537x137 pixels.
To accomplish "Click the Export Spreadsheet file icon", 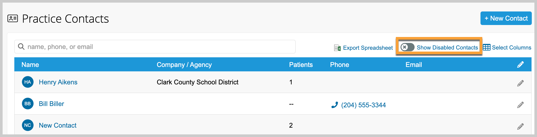I will click(x=337, y=48).
